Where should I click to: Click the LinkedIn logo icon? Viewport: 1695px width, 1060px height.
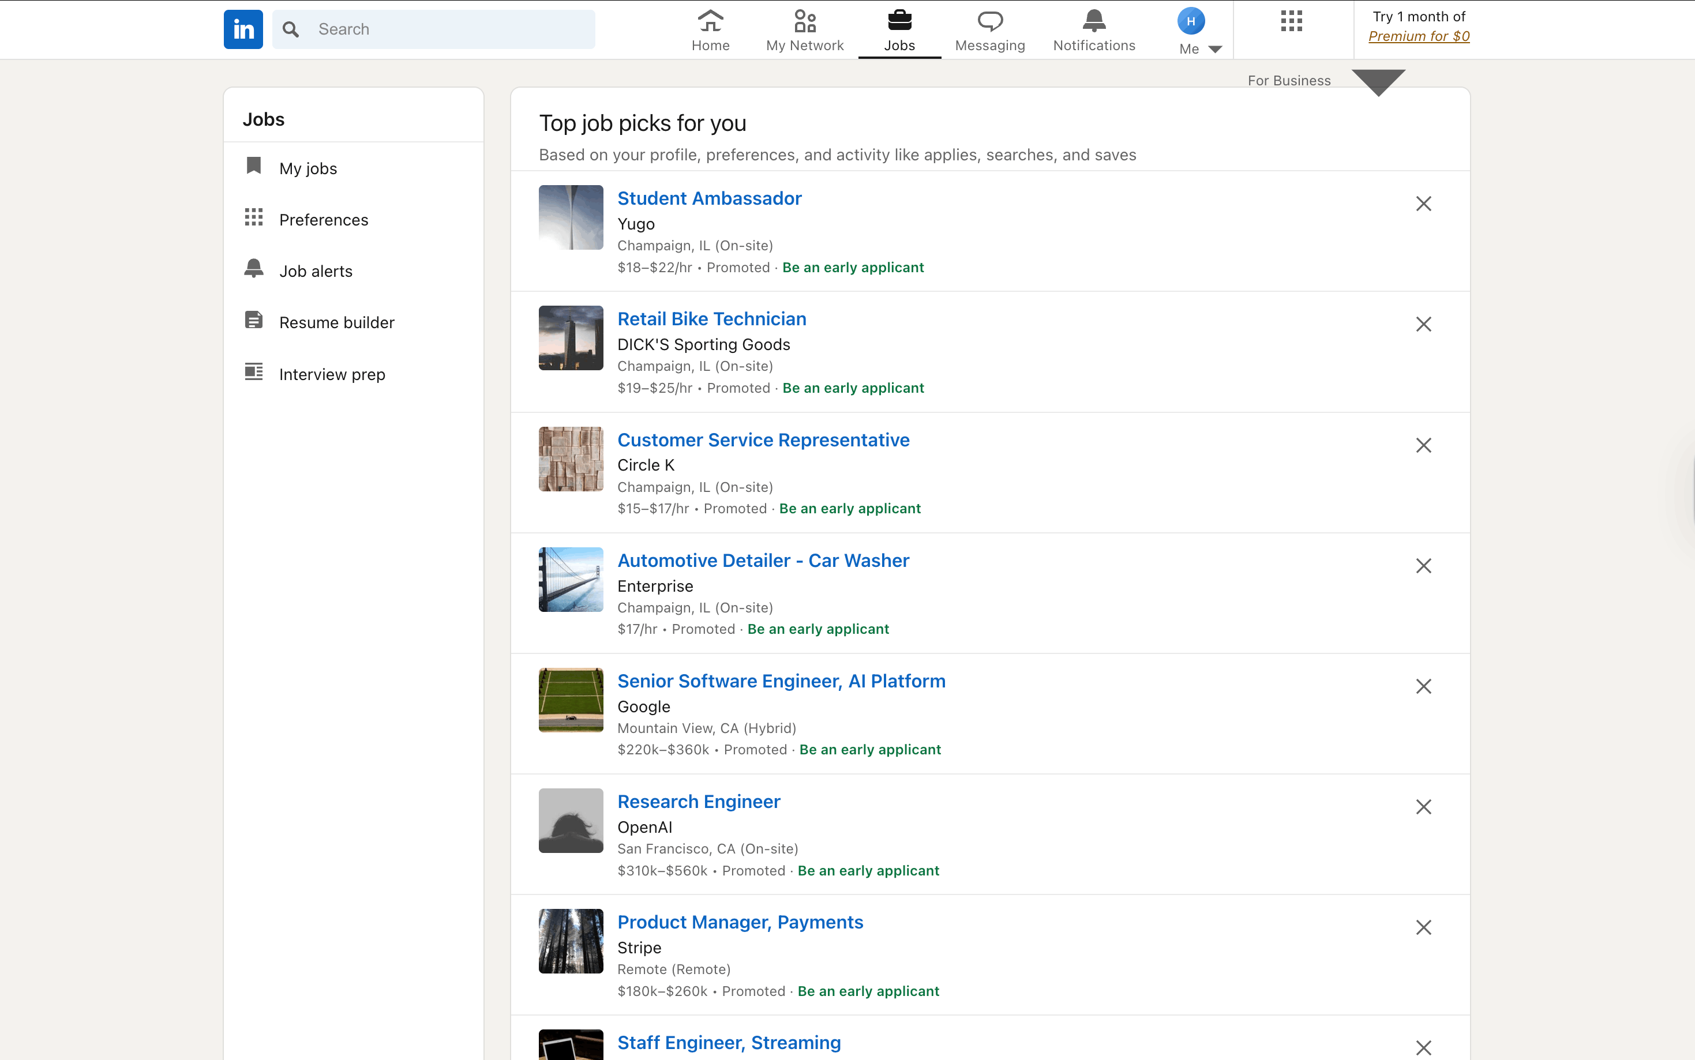243,29
